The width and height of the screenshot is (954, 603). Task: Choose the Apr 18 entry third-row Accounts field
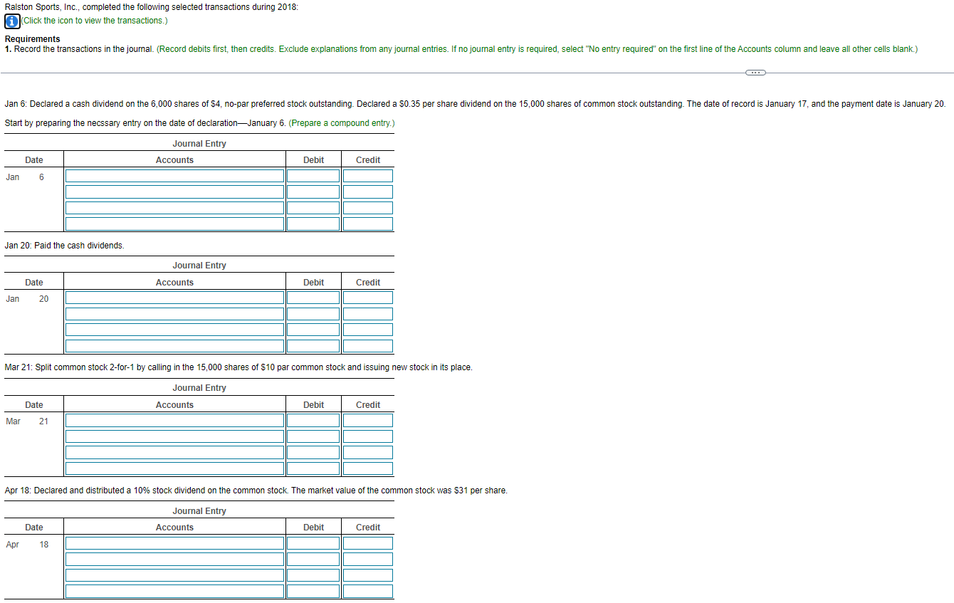[175, 575]
